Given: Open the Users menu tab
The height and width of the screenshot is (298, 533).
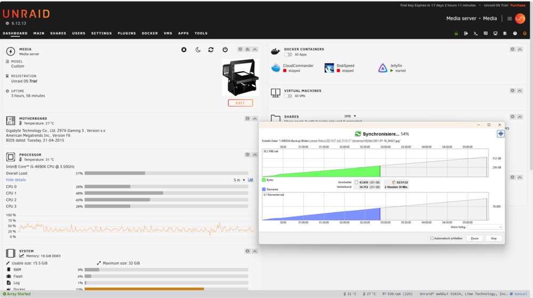Looking at the screenshot, I should 78,34.
